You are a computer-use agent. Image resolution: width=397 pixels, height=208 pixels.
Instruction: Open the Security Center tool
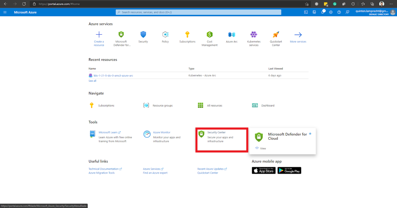[x=216, y=132]
